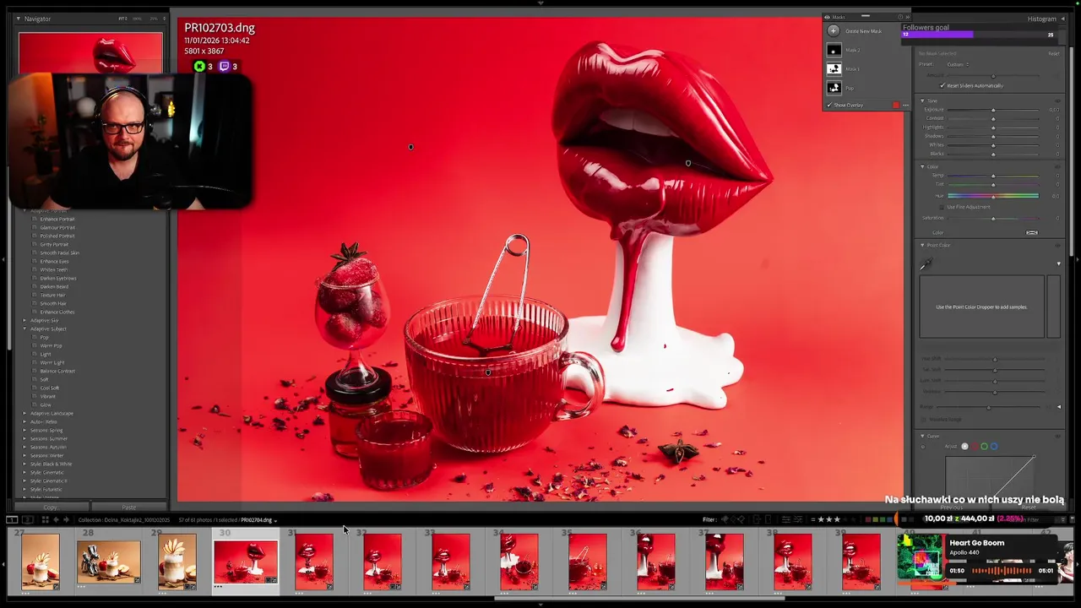The width and height of the screenshot is (1081, 608).
Task: Select the Mask 2 thumbnail
Action: tap(834, 51)
